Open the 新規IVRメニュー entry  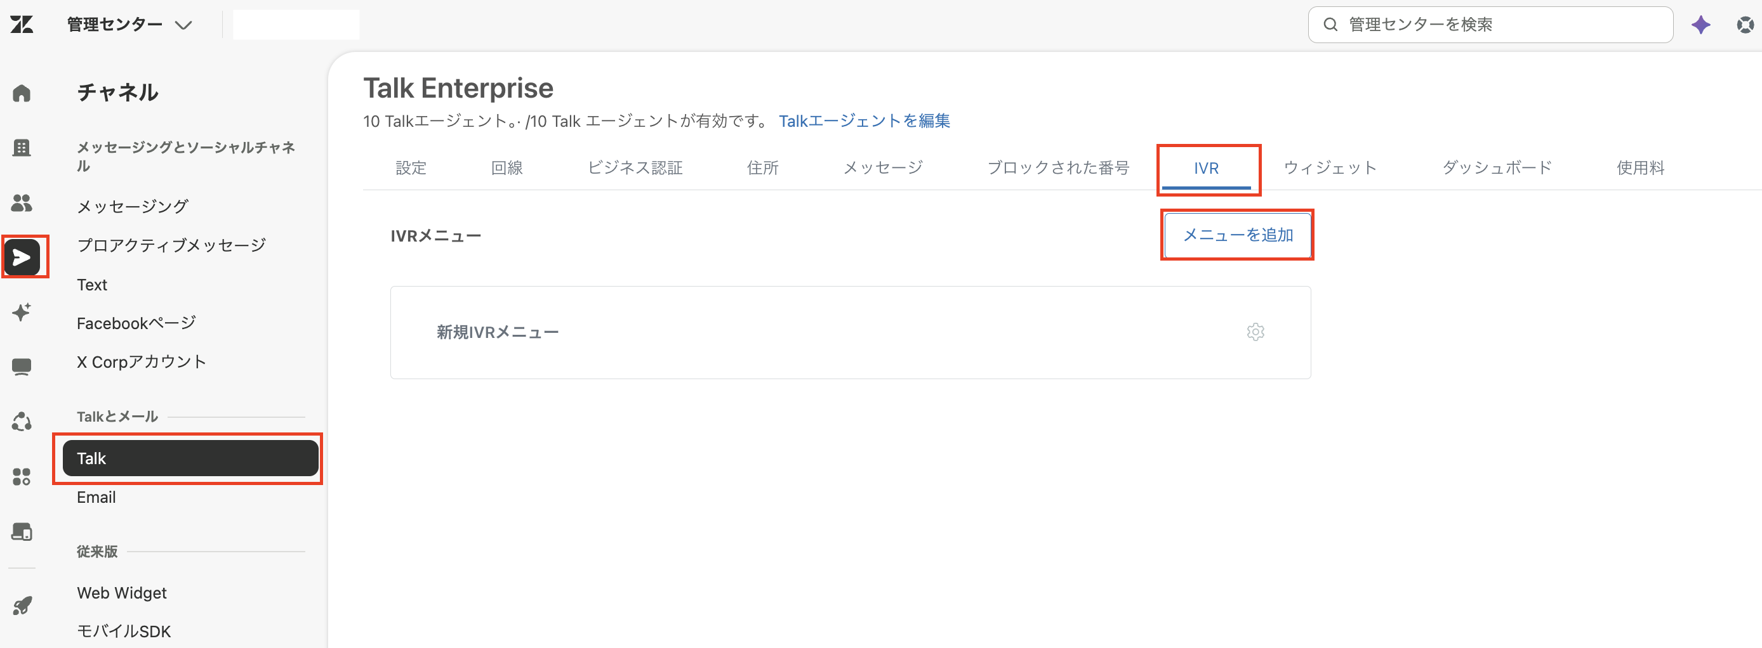click(x=851, y=332)
